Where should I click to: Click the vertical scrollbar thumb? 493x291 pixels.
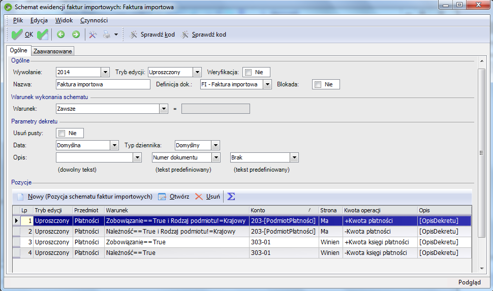click(x=482, y=153)
